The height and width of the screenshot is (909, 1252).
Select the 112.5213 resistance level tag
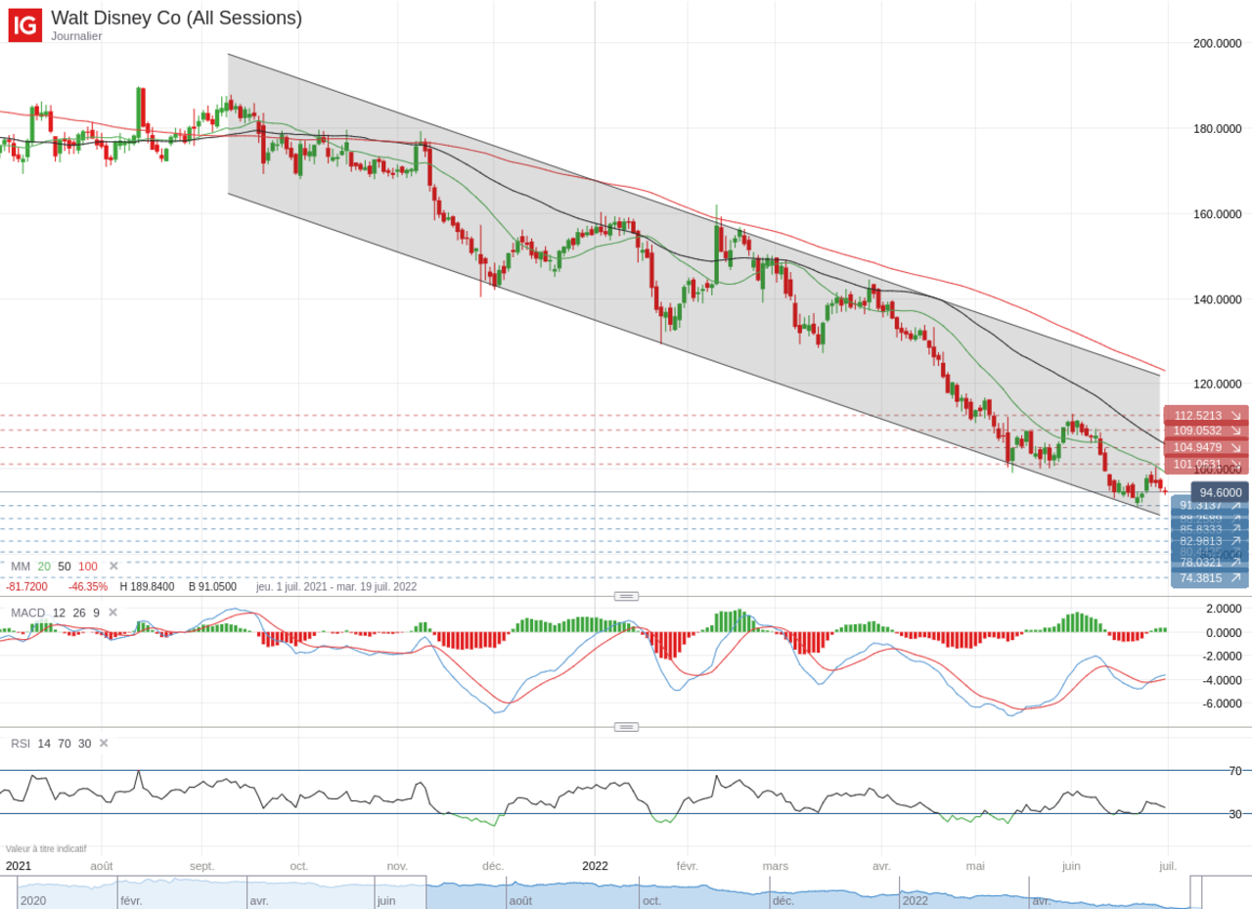pos(1206,415)
